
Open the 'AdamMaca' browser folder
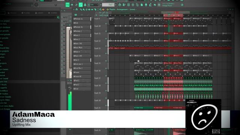coord(4,91)
